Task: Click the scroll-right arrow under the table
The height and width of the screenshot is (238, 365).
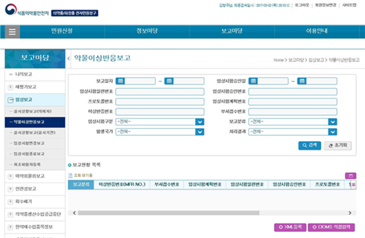Action: click(x=349, y=213)
